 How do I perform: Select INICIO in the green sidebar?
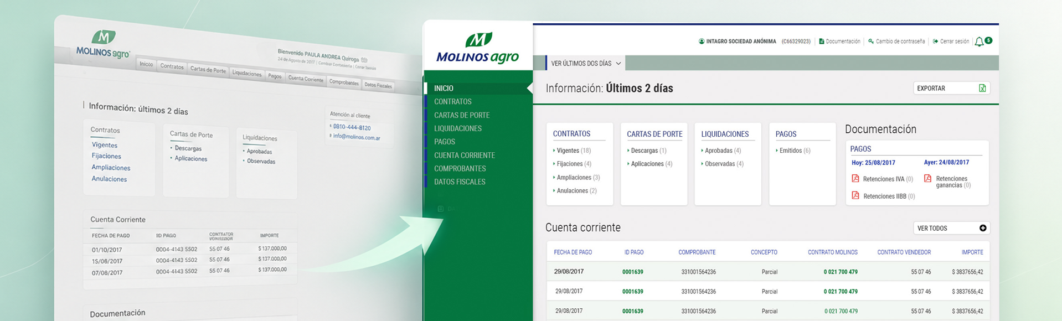[x=444, y=88]
